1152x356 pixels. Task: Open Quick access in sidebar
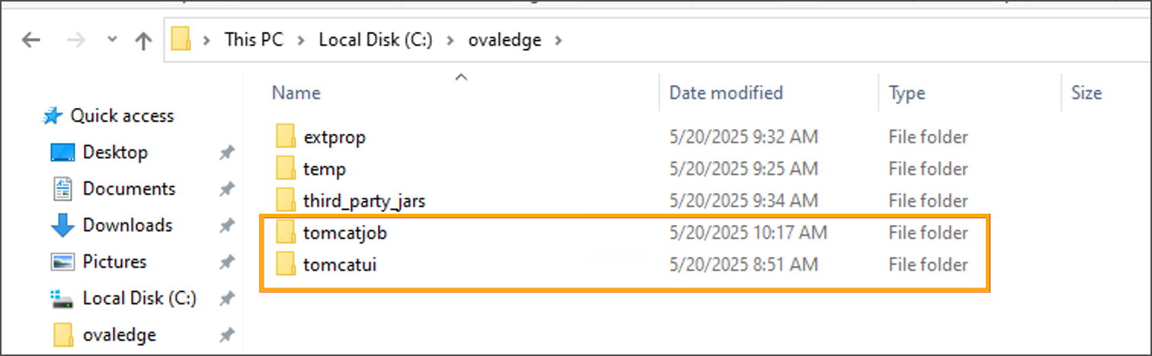122,116
